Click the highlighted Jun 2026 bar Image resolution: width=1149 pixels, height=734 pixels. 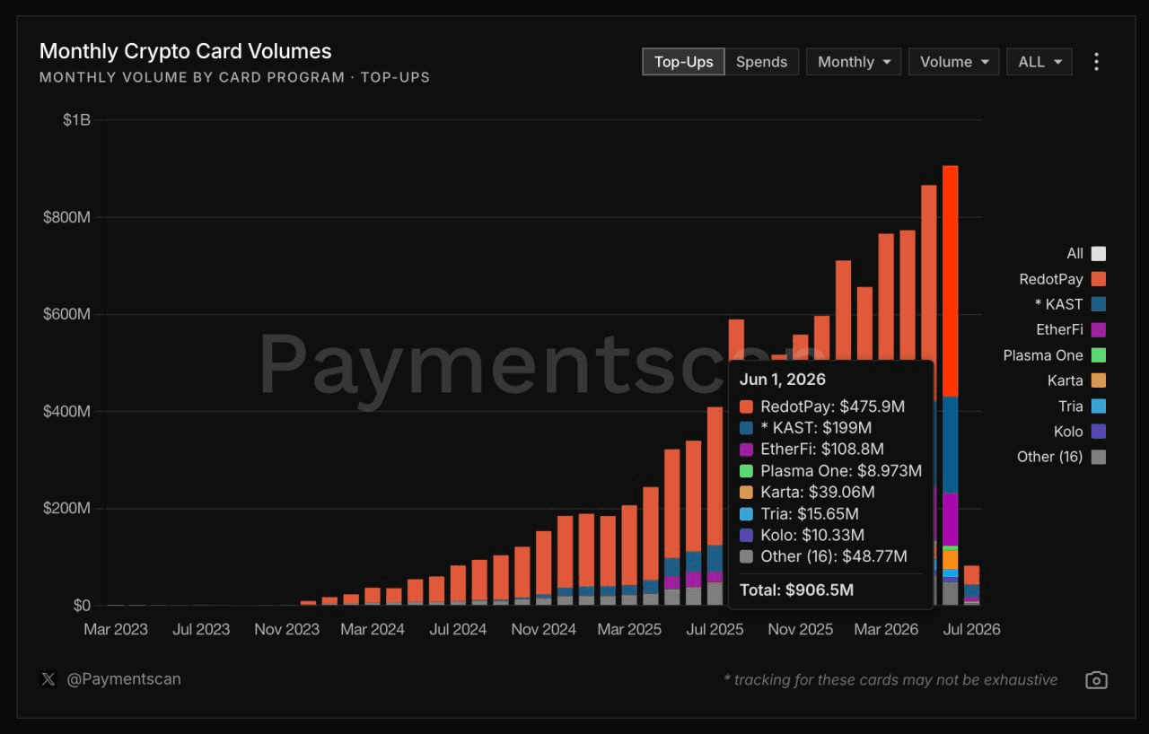950,386
